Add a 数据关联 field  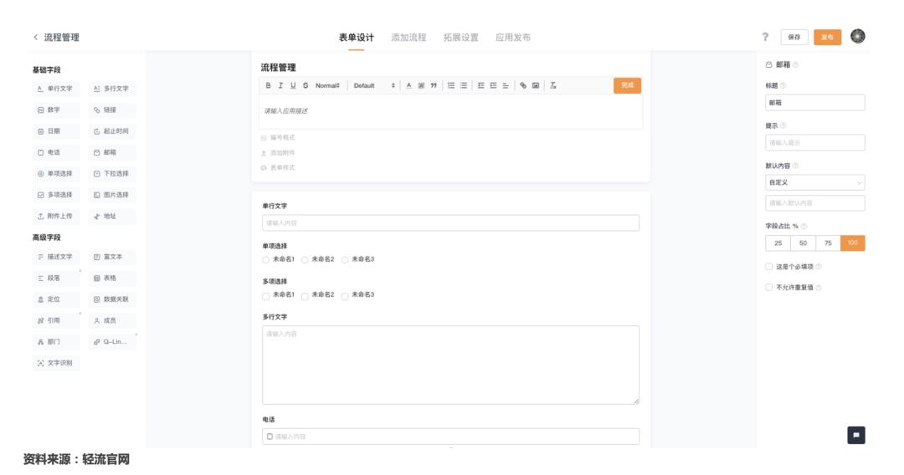click(112, 299)
